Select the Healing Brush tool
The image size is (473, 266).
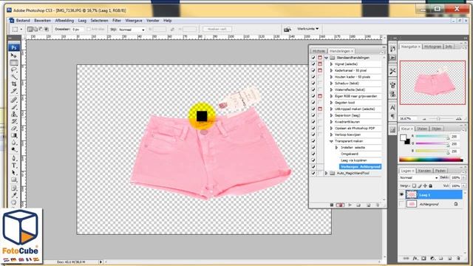pyautogui.click(x=13, y=100)
